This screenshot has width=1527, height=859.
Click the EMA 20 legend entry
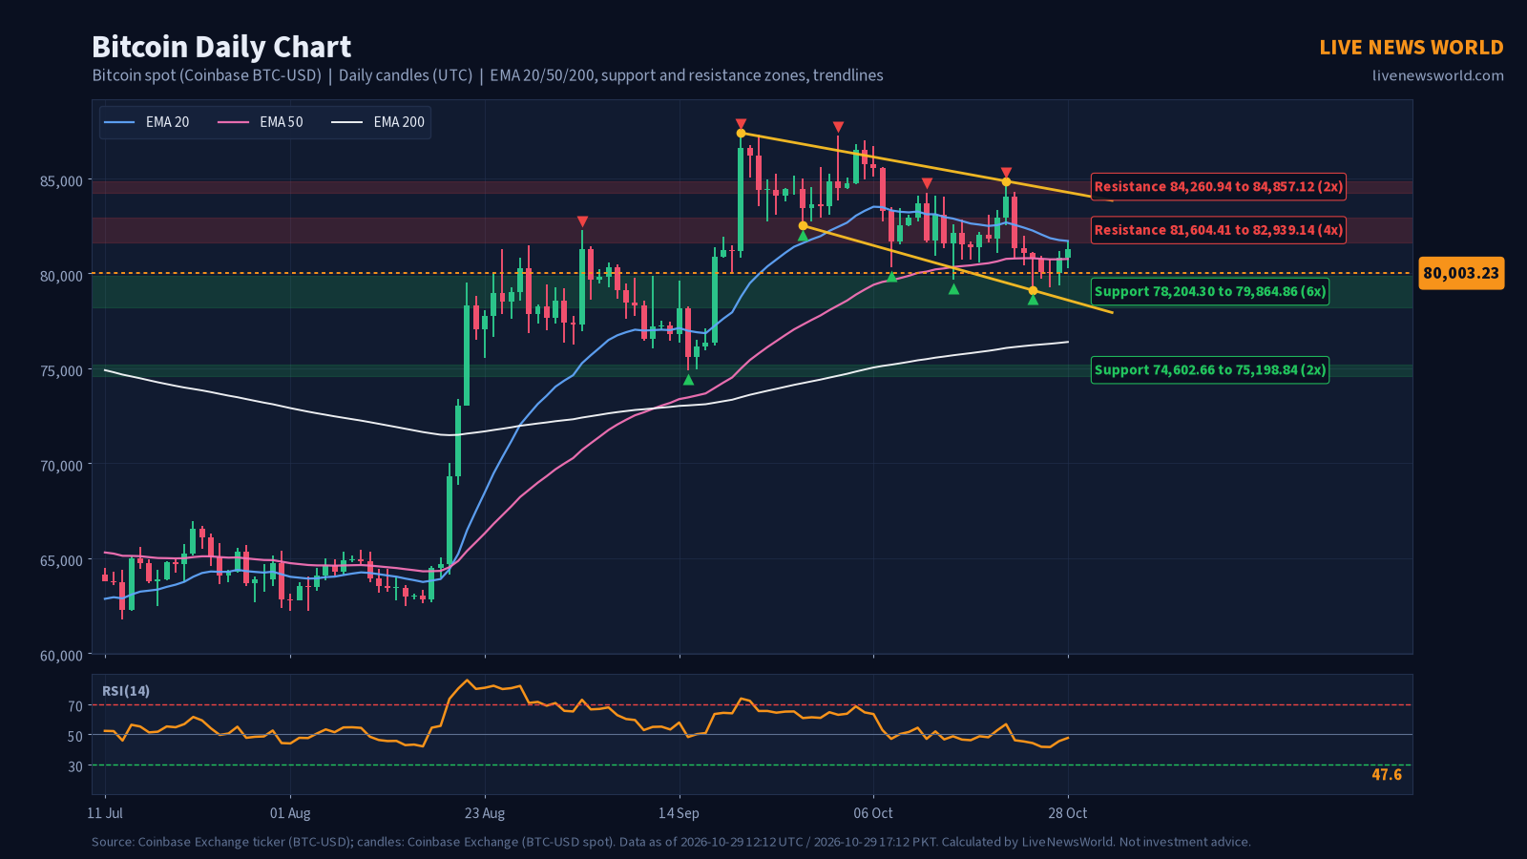point(146,122)
